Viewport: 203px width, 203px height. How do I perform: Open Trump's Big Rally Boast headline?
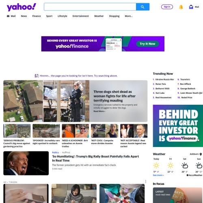tap(95, 158)
